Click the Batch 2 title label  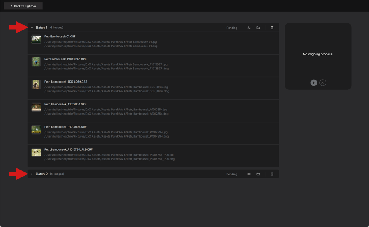(42, 174)
